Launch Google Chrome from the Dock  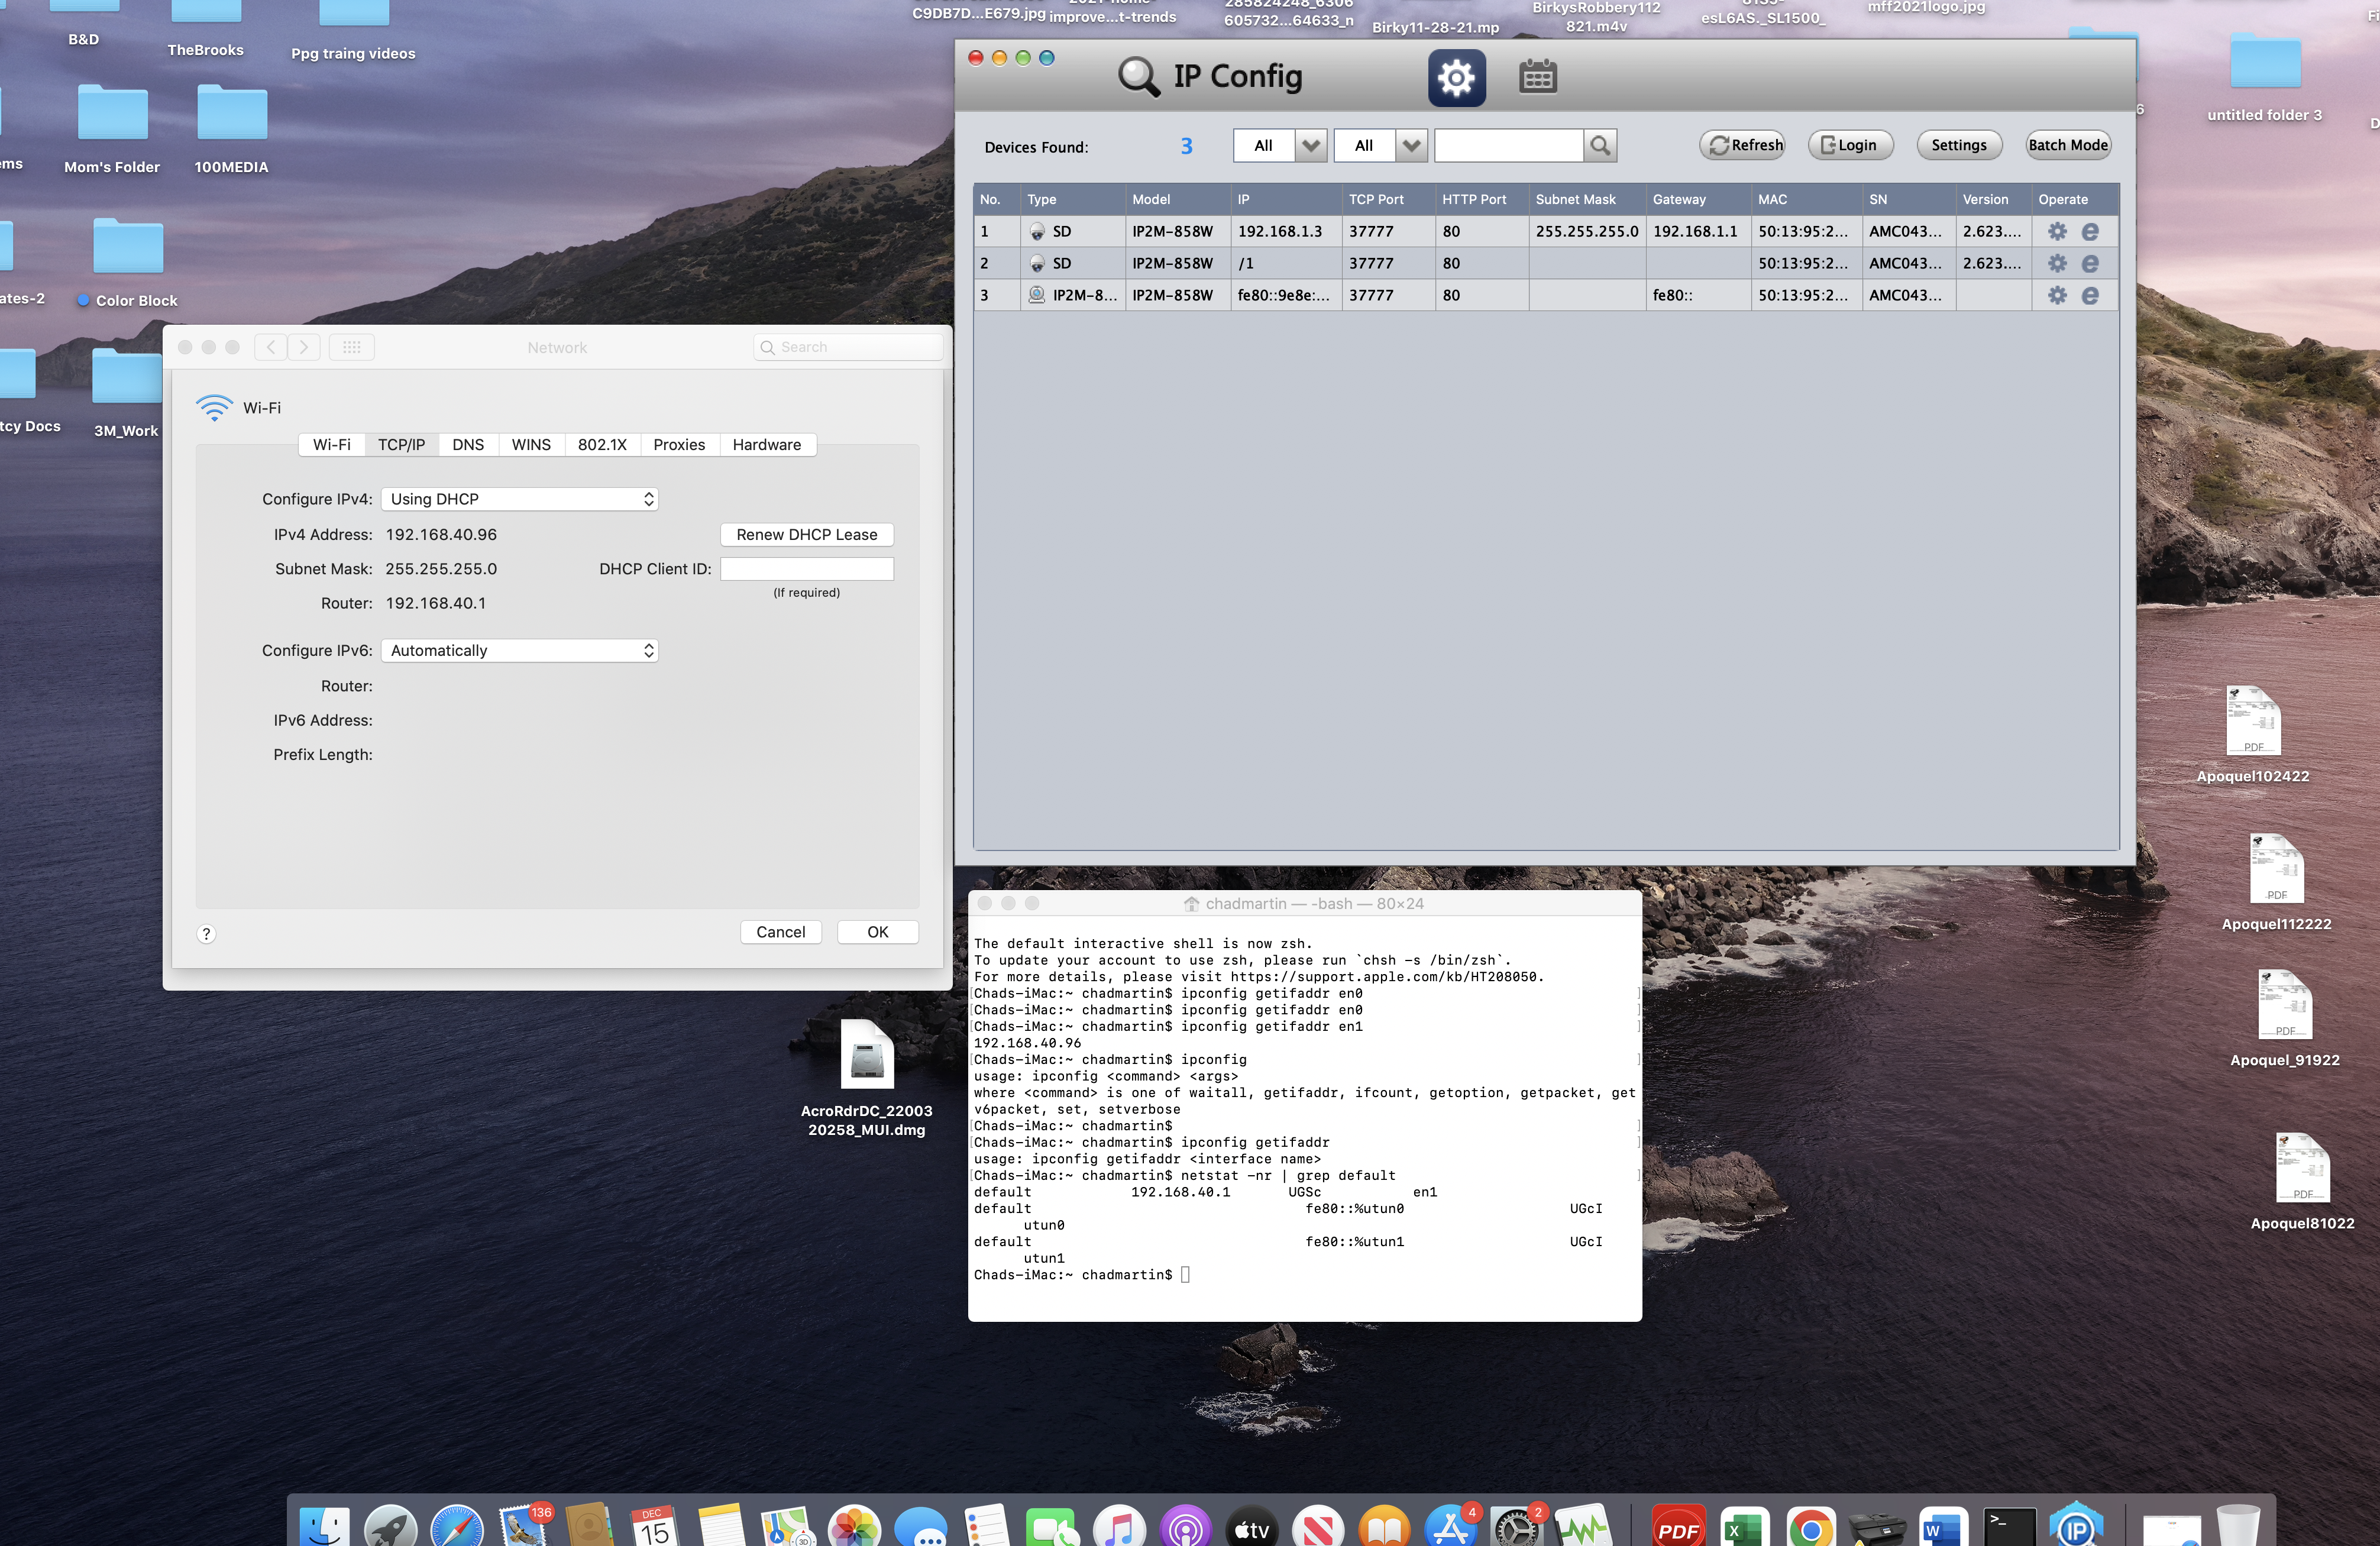point(1811,1526)
